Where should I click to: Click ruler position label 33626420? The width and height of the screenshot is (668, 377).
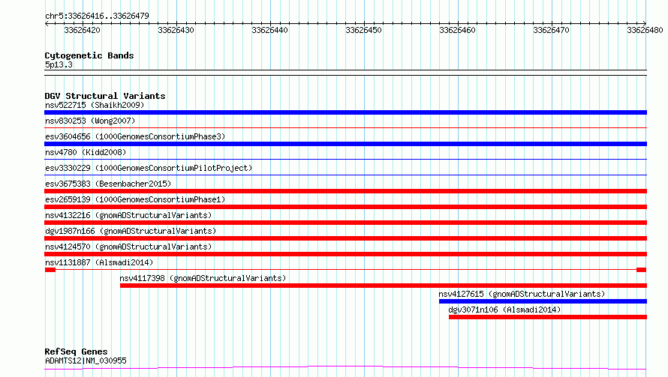pyautogui.click(x=83, y=30)
